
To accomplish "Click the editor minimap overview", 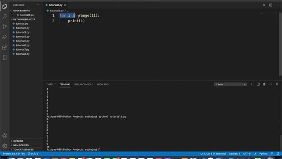I will [269, 13].
